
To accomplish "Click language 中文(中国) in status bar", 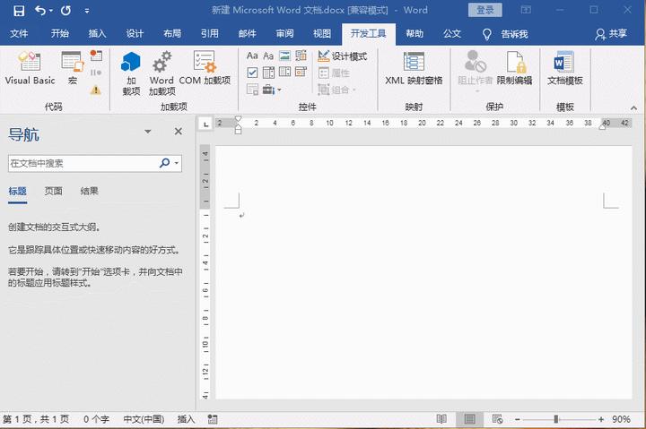I will pos(144,419).
